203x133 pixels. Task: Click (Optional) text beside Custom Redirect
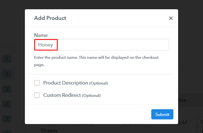91,95
